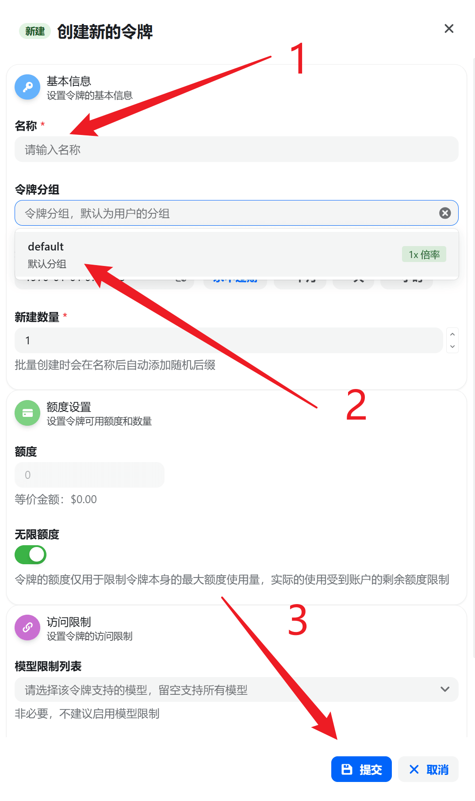Image resolution: width=475 pixels, height=801 pixels.
Task: Click the green card icon for 额度设置
Action: tap(27, 413)
